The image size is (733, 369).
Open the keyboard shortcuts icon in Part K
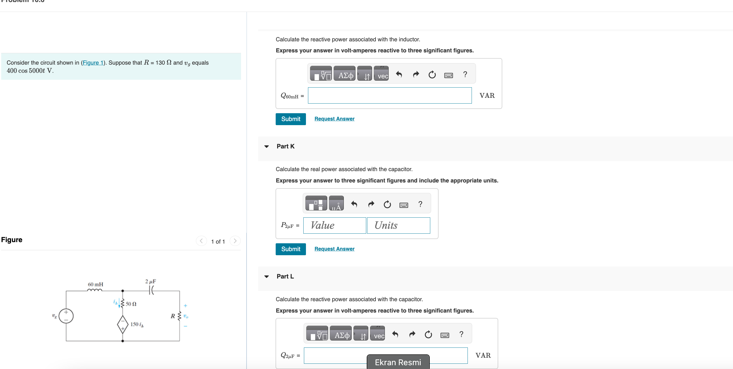pos(403,204)
